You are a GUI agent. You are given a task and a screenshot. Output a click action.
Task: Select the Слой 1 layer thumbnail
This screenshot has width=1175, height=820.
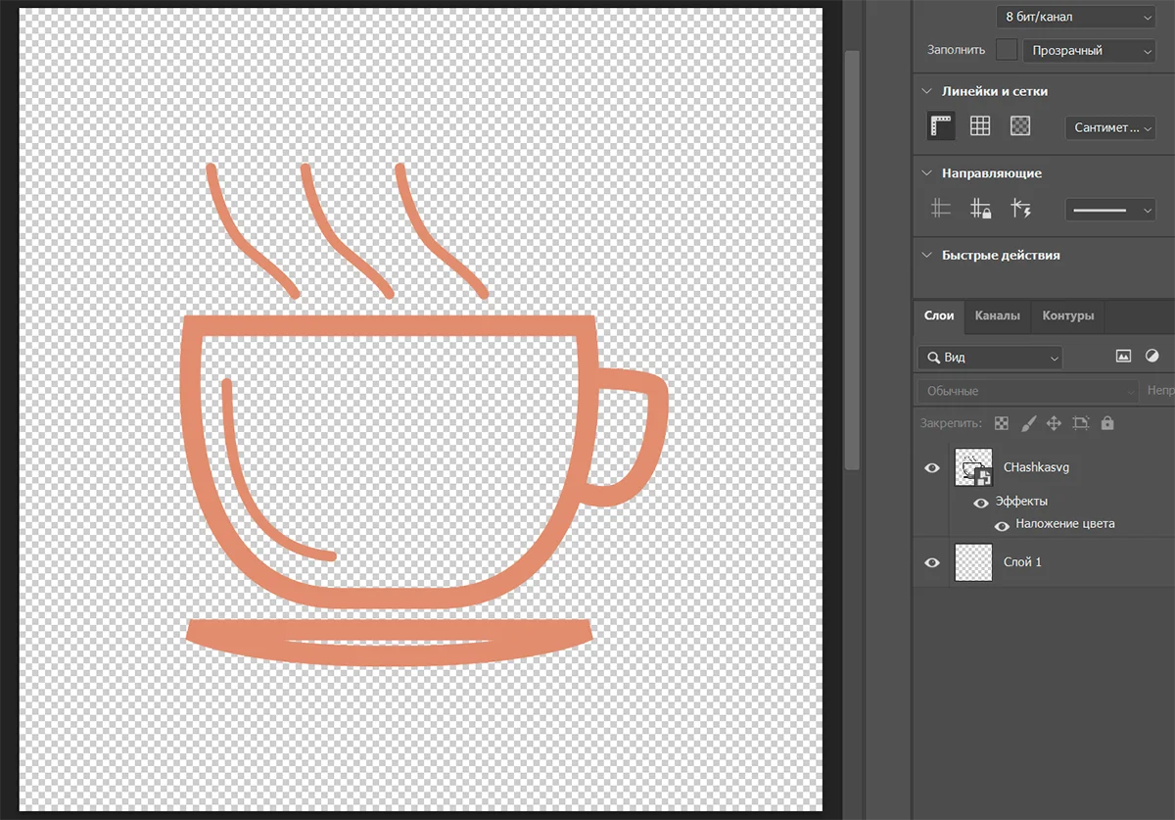coord(973,563)
